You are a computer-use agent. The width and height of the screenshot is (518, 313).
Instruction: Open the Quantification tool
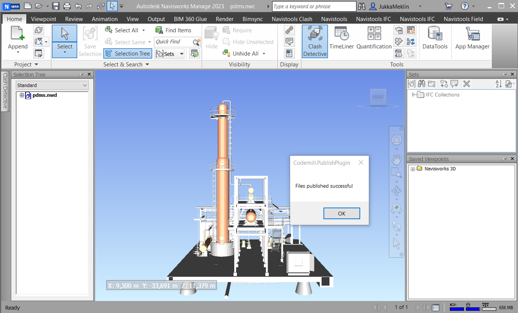[x=374, y=39]
